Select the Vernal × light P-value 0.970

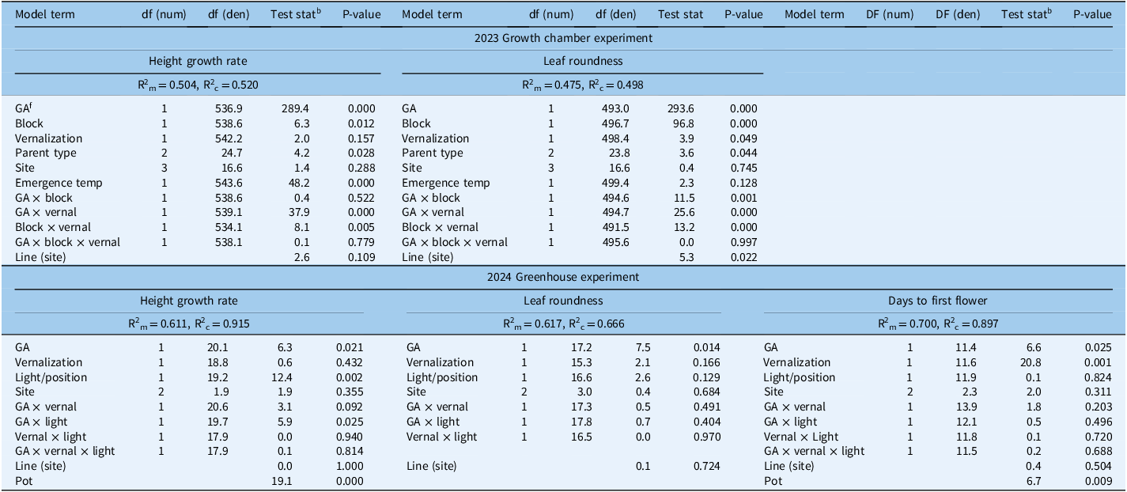(x=705, y=437)
